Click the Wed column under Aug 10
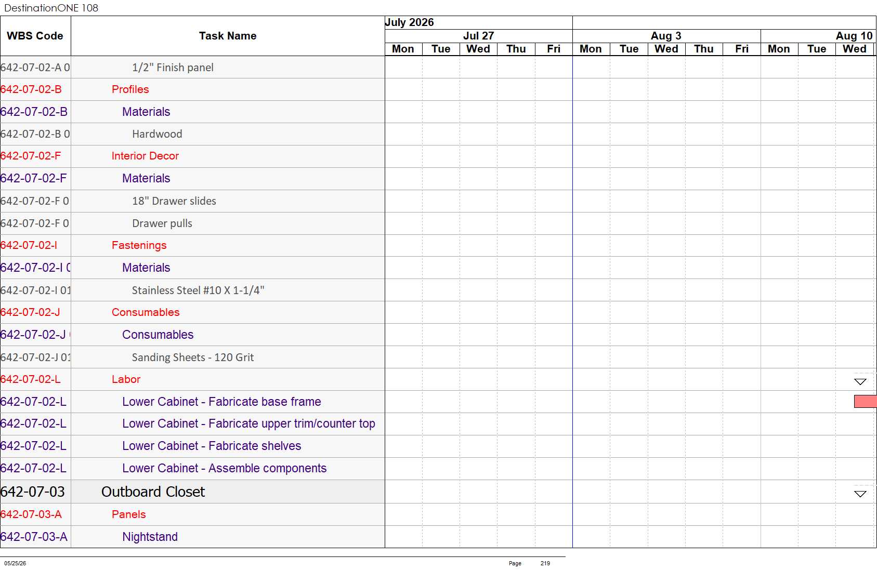 tap(854, 49)
